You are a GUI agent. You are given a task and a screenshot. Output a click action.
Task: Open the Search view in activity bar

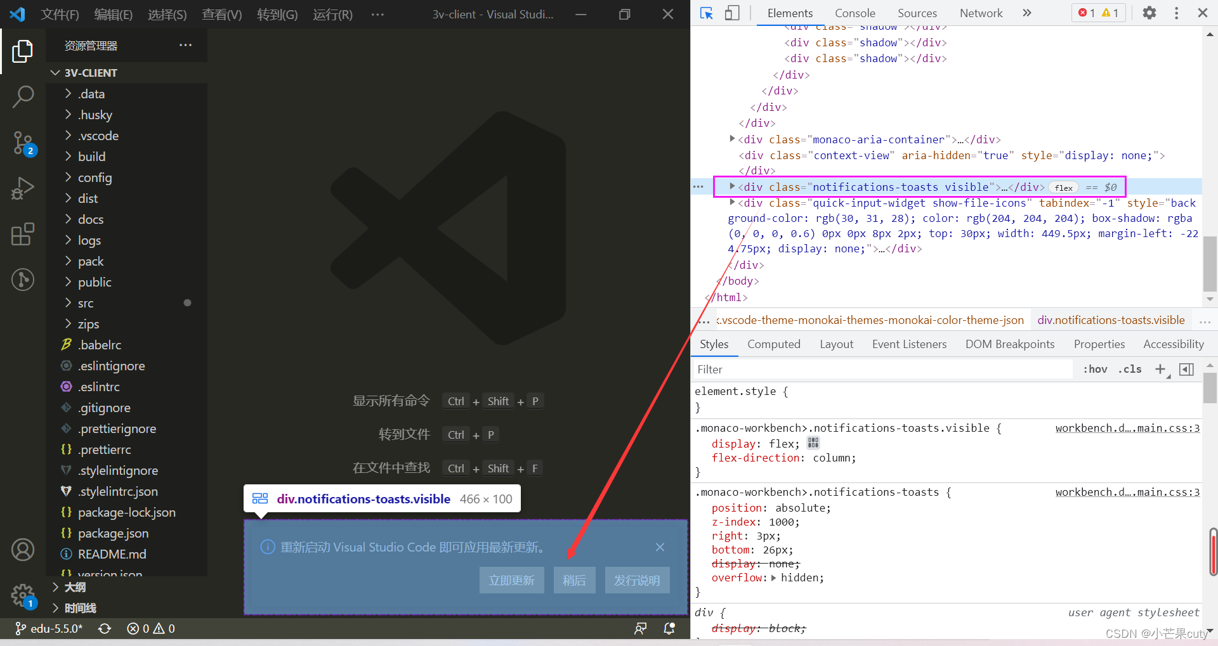pyautogui.click(x=23, y=97)
